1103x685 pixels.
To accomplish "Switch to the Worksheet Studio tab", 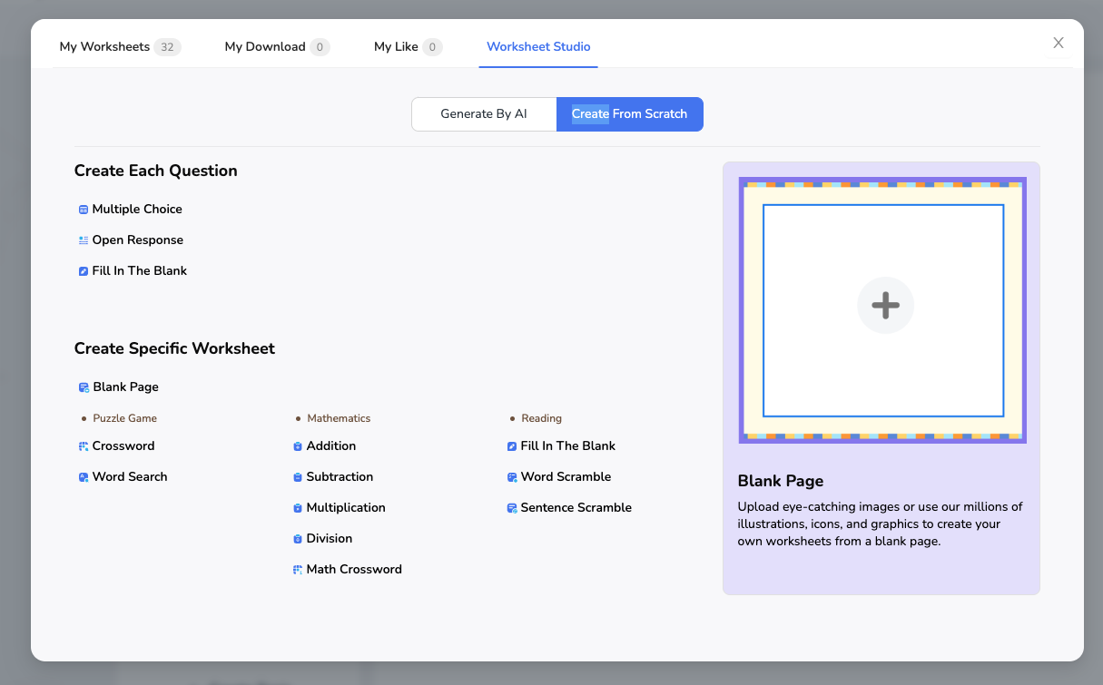I will 538,46.
